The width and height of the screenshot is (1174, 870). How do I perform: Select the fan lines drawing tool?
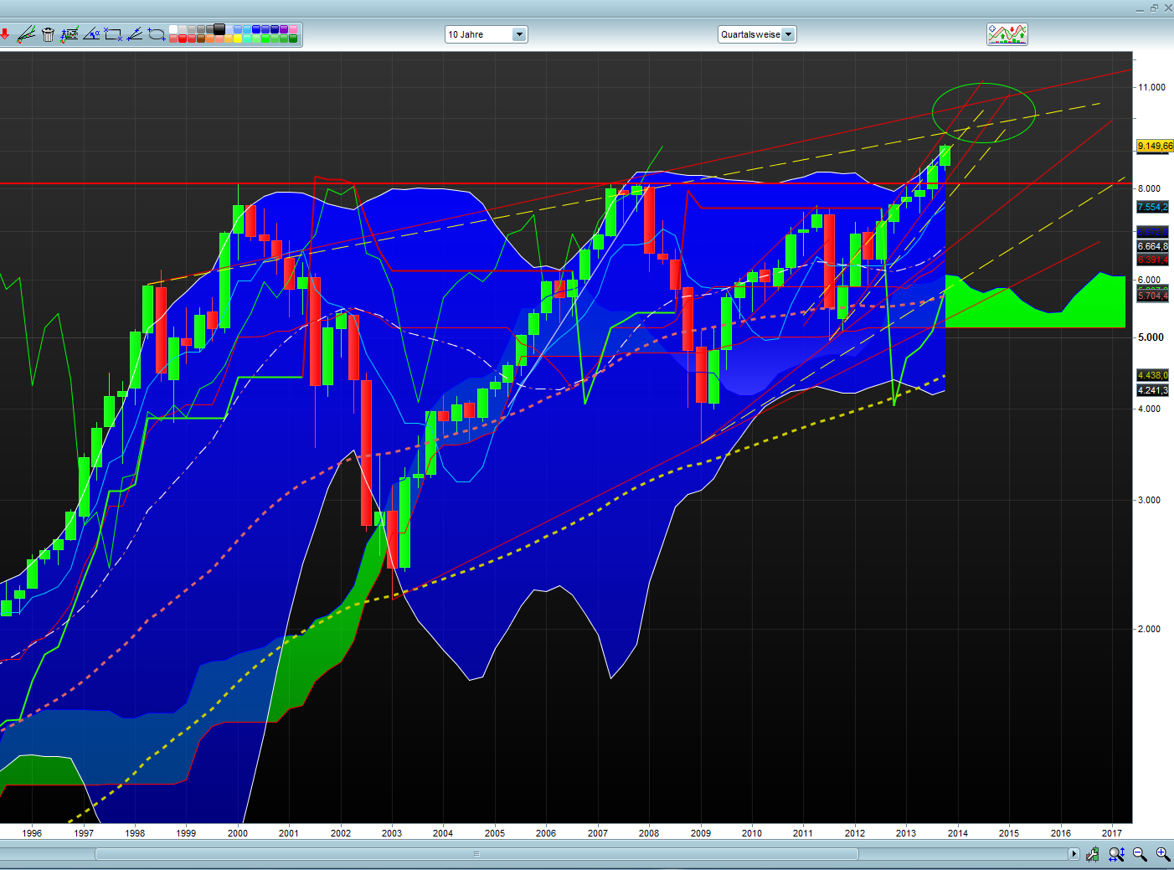135,34
